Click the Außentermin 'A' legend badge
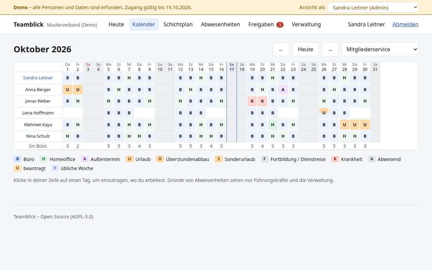Viewport: 432px width, 270px height. tap(85, 159)
